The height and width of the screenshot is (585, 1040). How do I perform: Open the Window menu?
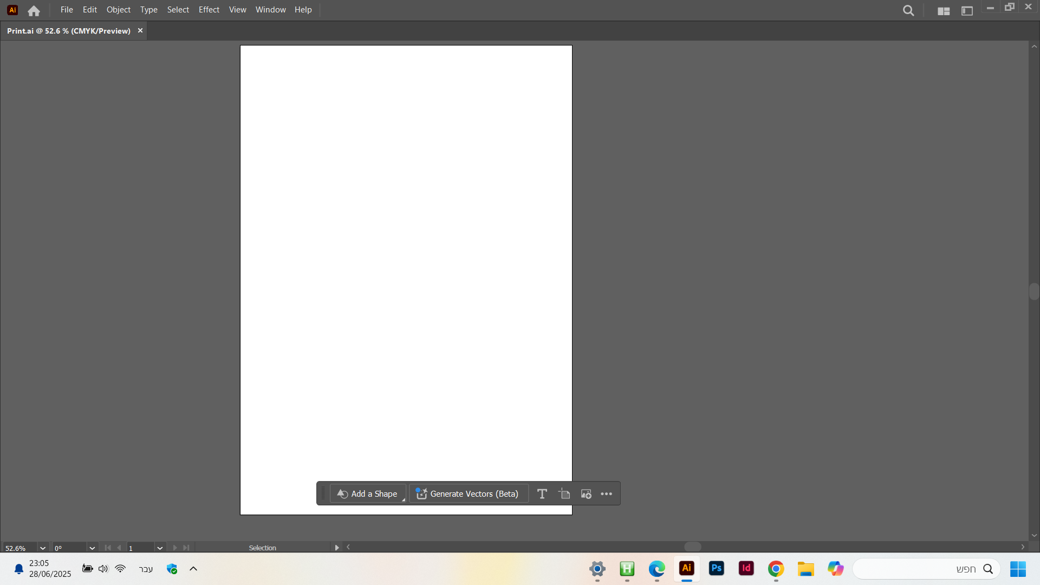tap(270, 10)
